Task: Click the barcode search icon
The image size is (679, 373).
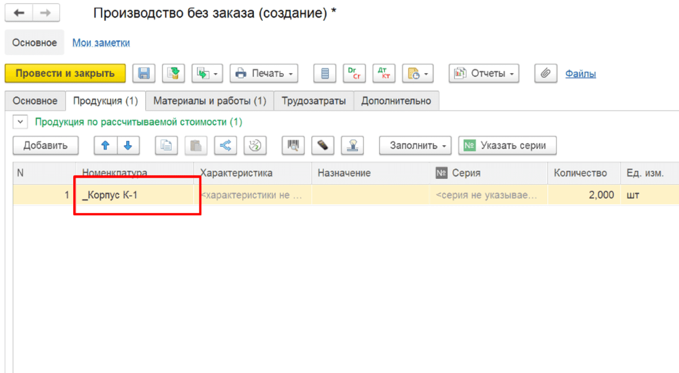Action: (x=292, y=145)
